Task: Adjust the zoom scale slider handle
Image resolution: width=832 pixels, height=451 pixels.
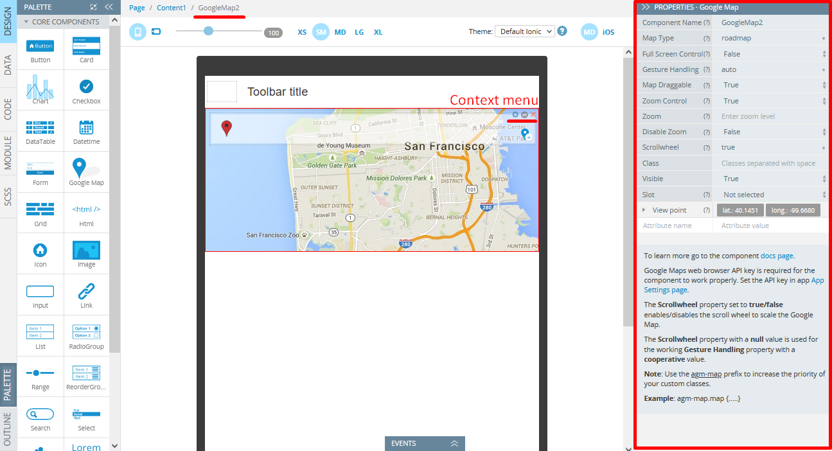Action: click(208, 31)
